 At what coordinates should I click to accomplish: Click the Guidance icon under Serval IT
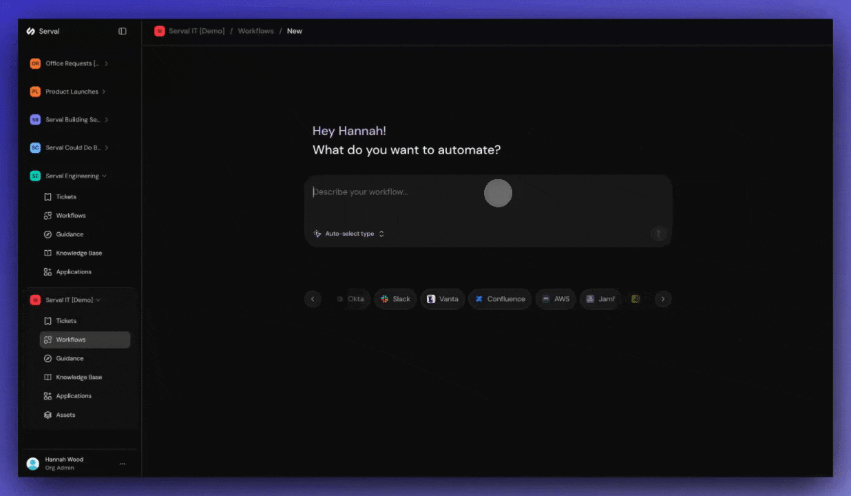(x=48, y=358)
